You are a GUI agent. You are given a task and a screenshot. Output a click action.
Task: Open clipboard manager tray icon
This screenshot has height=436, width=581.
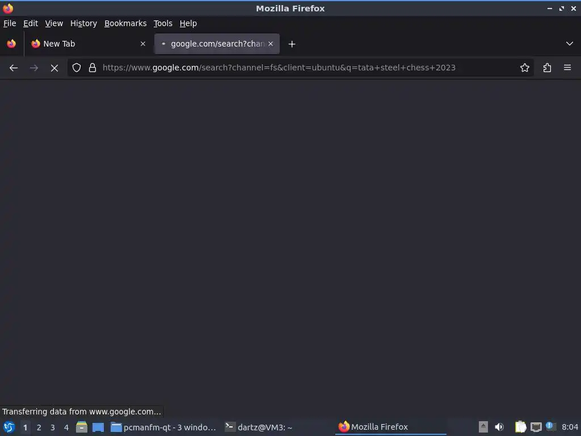pos(520,427)
